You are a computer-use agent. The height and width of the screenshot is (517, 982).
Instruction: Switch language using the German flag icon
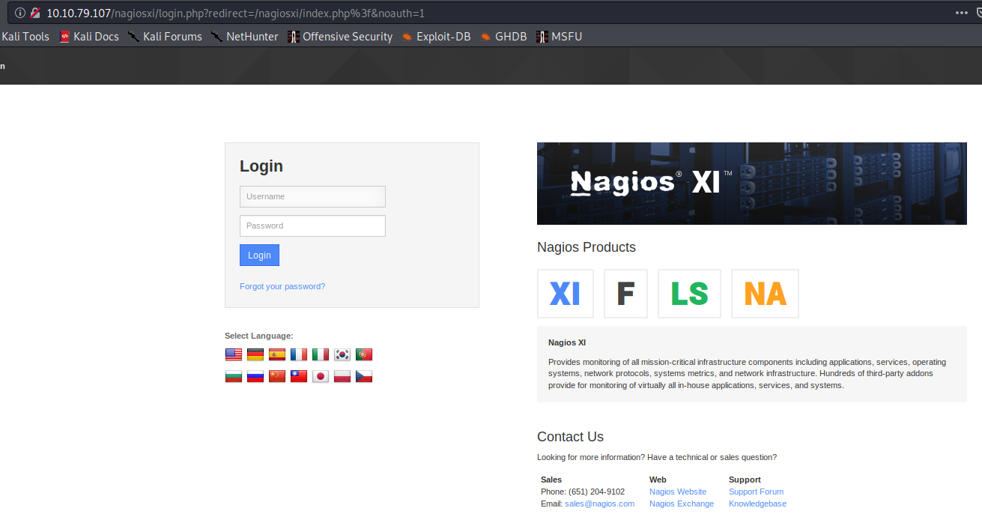point(255,354)
